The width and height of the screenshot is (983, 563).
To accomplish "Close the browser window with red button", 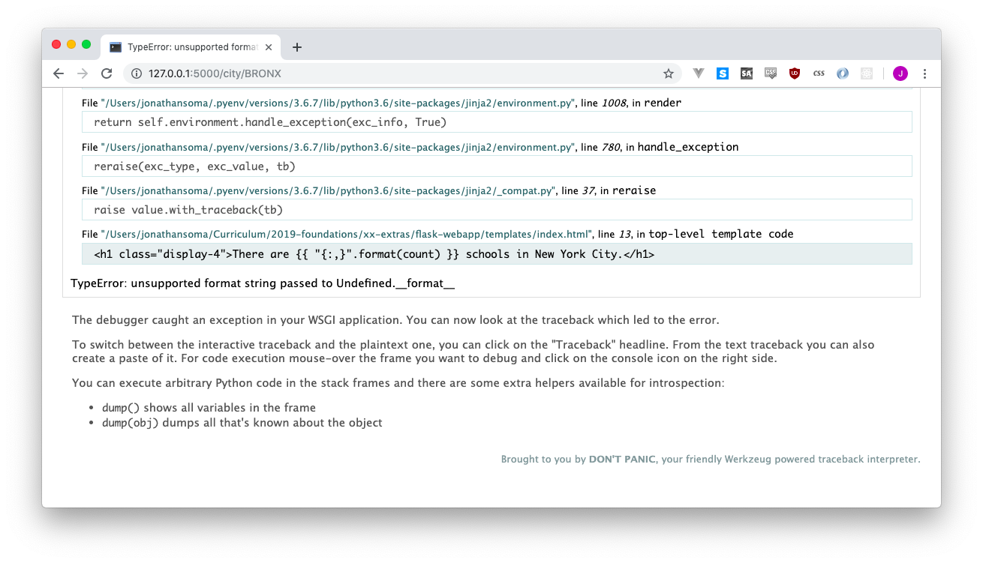I will 56,45.
